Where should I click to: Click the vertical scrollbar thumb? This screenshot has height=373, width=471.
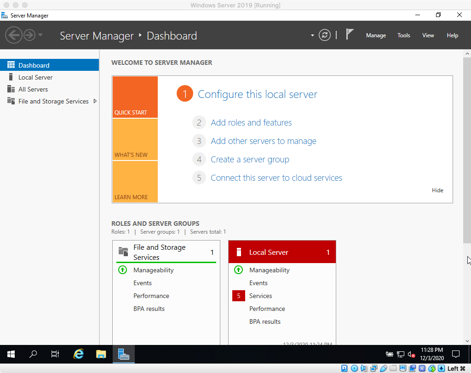[467, 150]
